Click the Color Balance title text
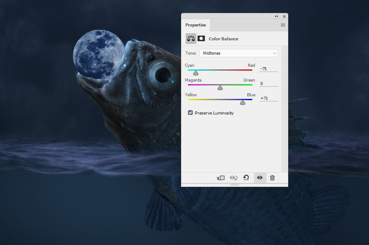This screenshot has width=369, height=245. 223,39
